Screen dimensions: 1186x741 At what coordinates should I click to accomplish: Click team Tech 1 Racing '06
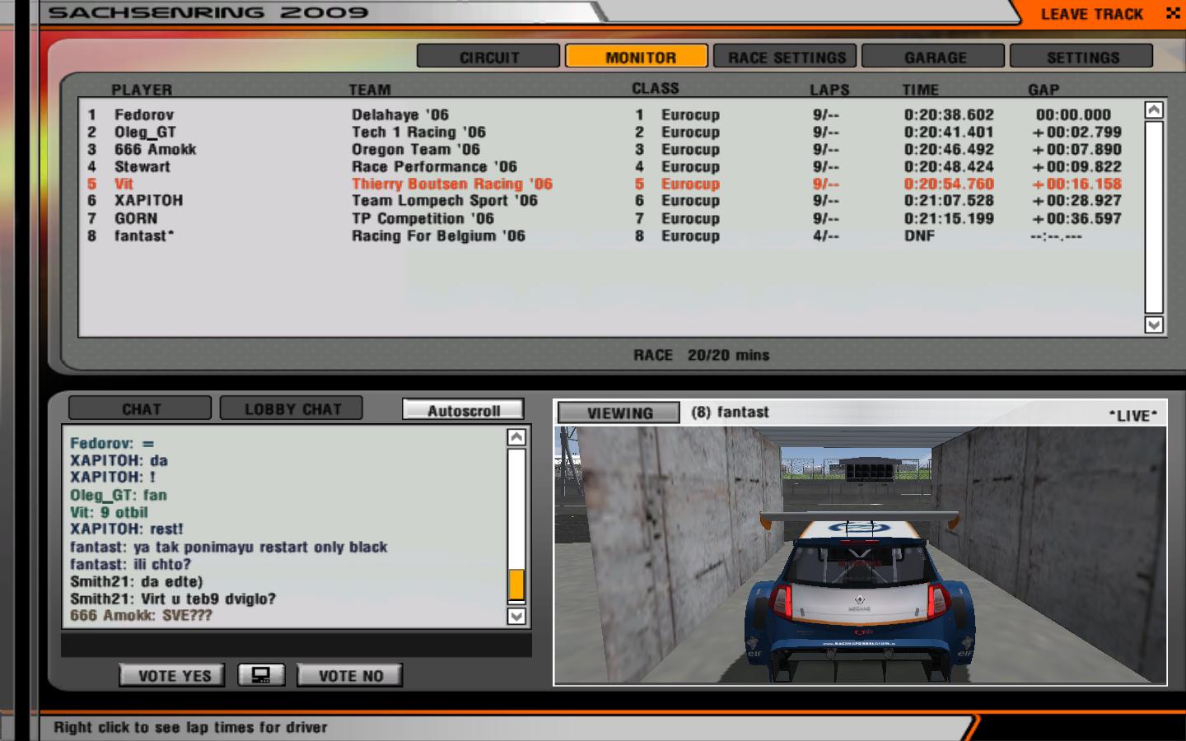pyautogui.click(x=418, y=132)
